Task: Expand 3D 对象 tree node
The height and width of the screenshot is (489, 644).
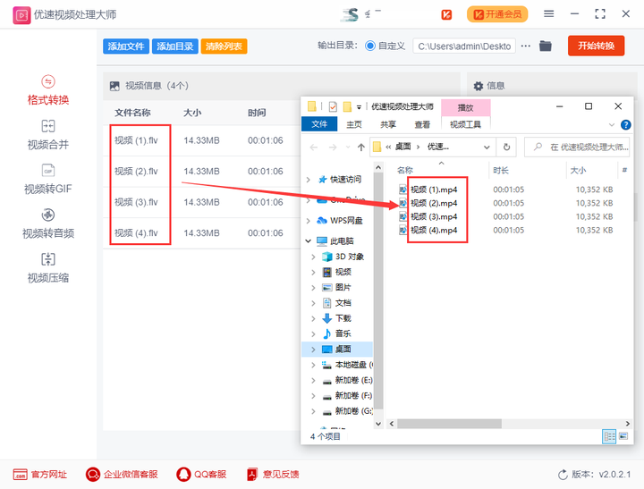Action: click(313, 257)
